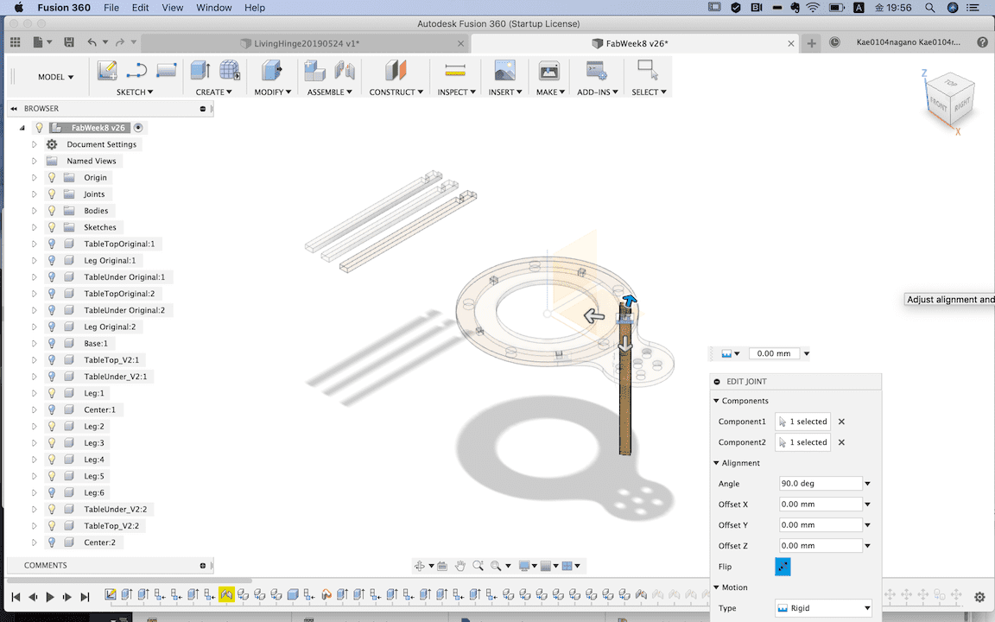Clear Component2 selection with X
Viewport: 995px width, 622px height.
(x=841, y=442)
